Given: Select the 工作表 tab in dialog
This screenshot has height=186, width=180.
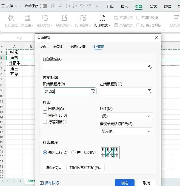Looking at the screenshot, I should (98, 46).
